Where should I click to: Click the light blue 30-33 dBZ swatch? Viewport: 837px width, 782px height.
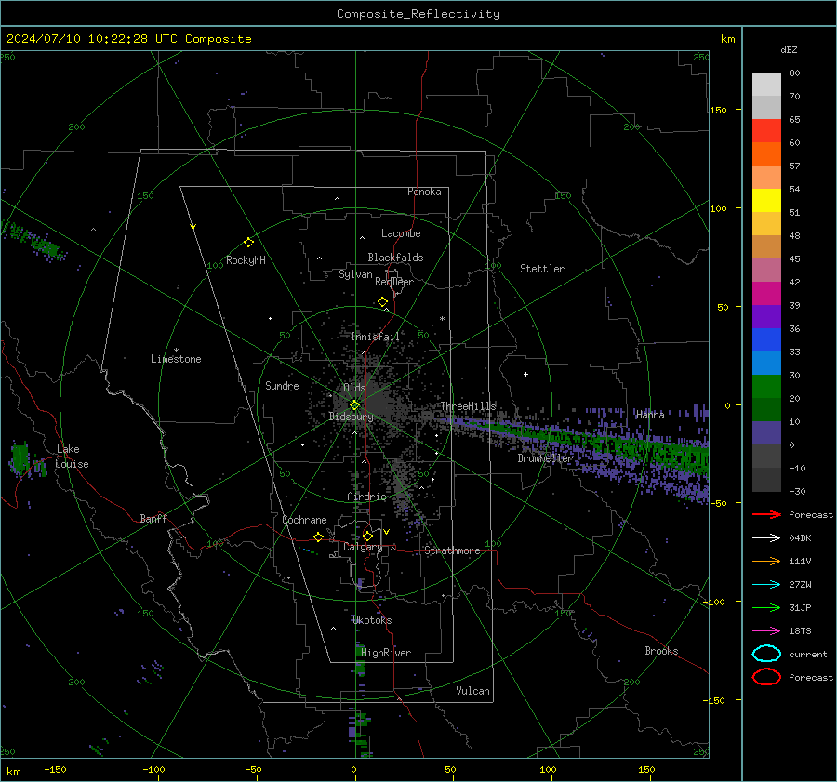pyautogui.click(x=766, y=363)
